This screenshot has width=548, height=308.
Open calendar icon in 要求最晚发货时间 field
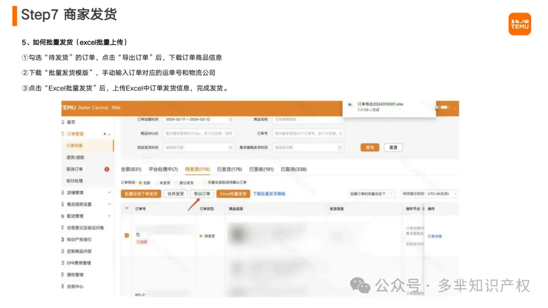click(339, 148)
